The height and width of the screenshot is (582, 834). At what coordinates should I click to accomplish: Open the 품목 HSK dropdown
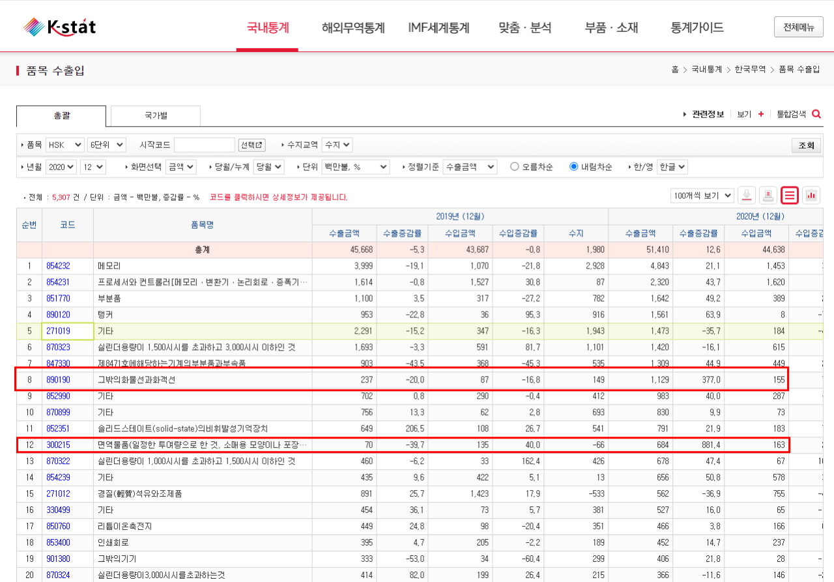[65, 145]
